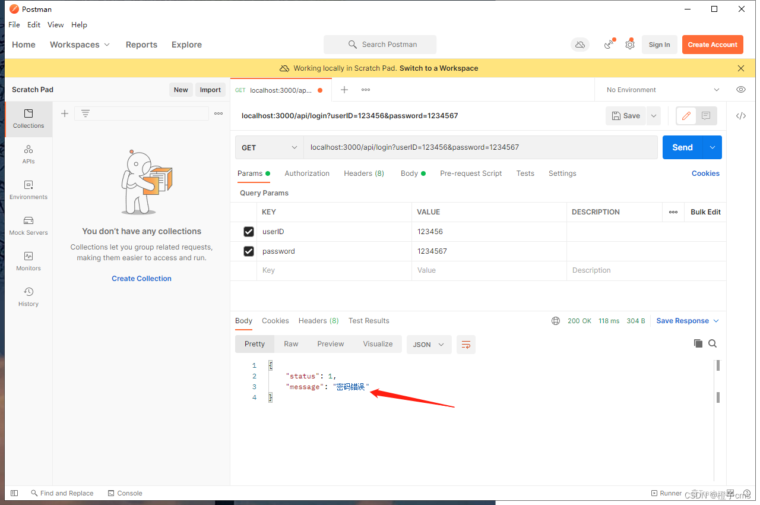Open the Test Results tab
This screenshot has width=760, height=505.
point(369,321)
